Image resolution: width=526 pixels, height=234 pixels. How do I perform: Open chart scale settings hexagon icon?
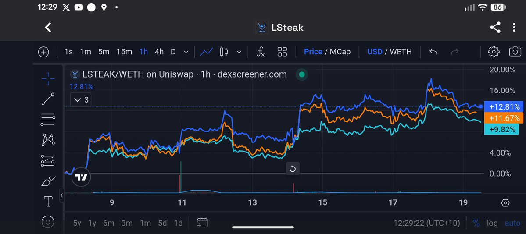tap(505, 203)
